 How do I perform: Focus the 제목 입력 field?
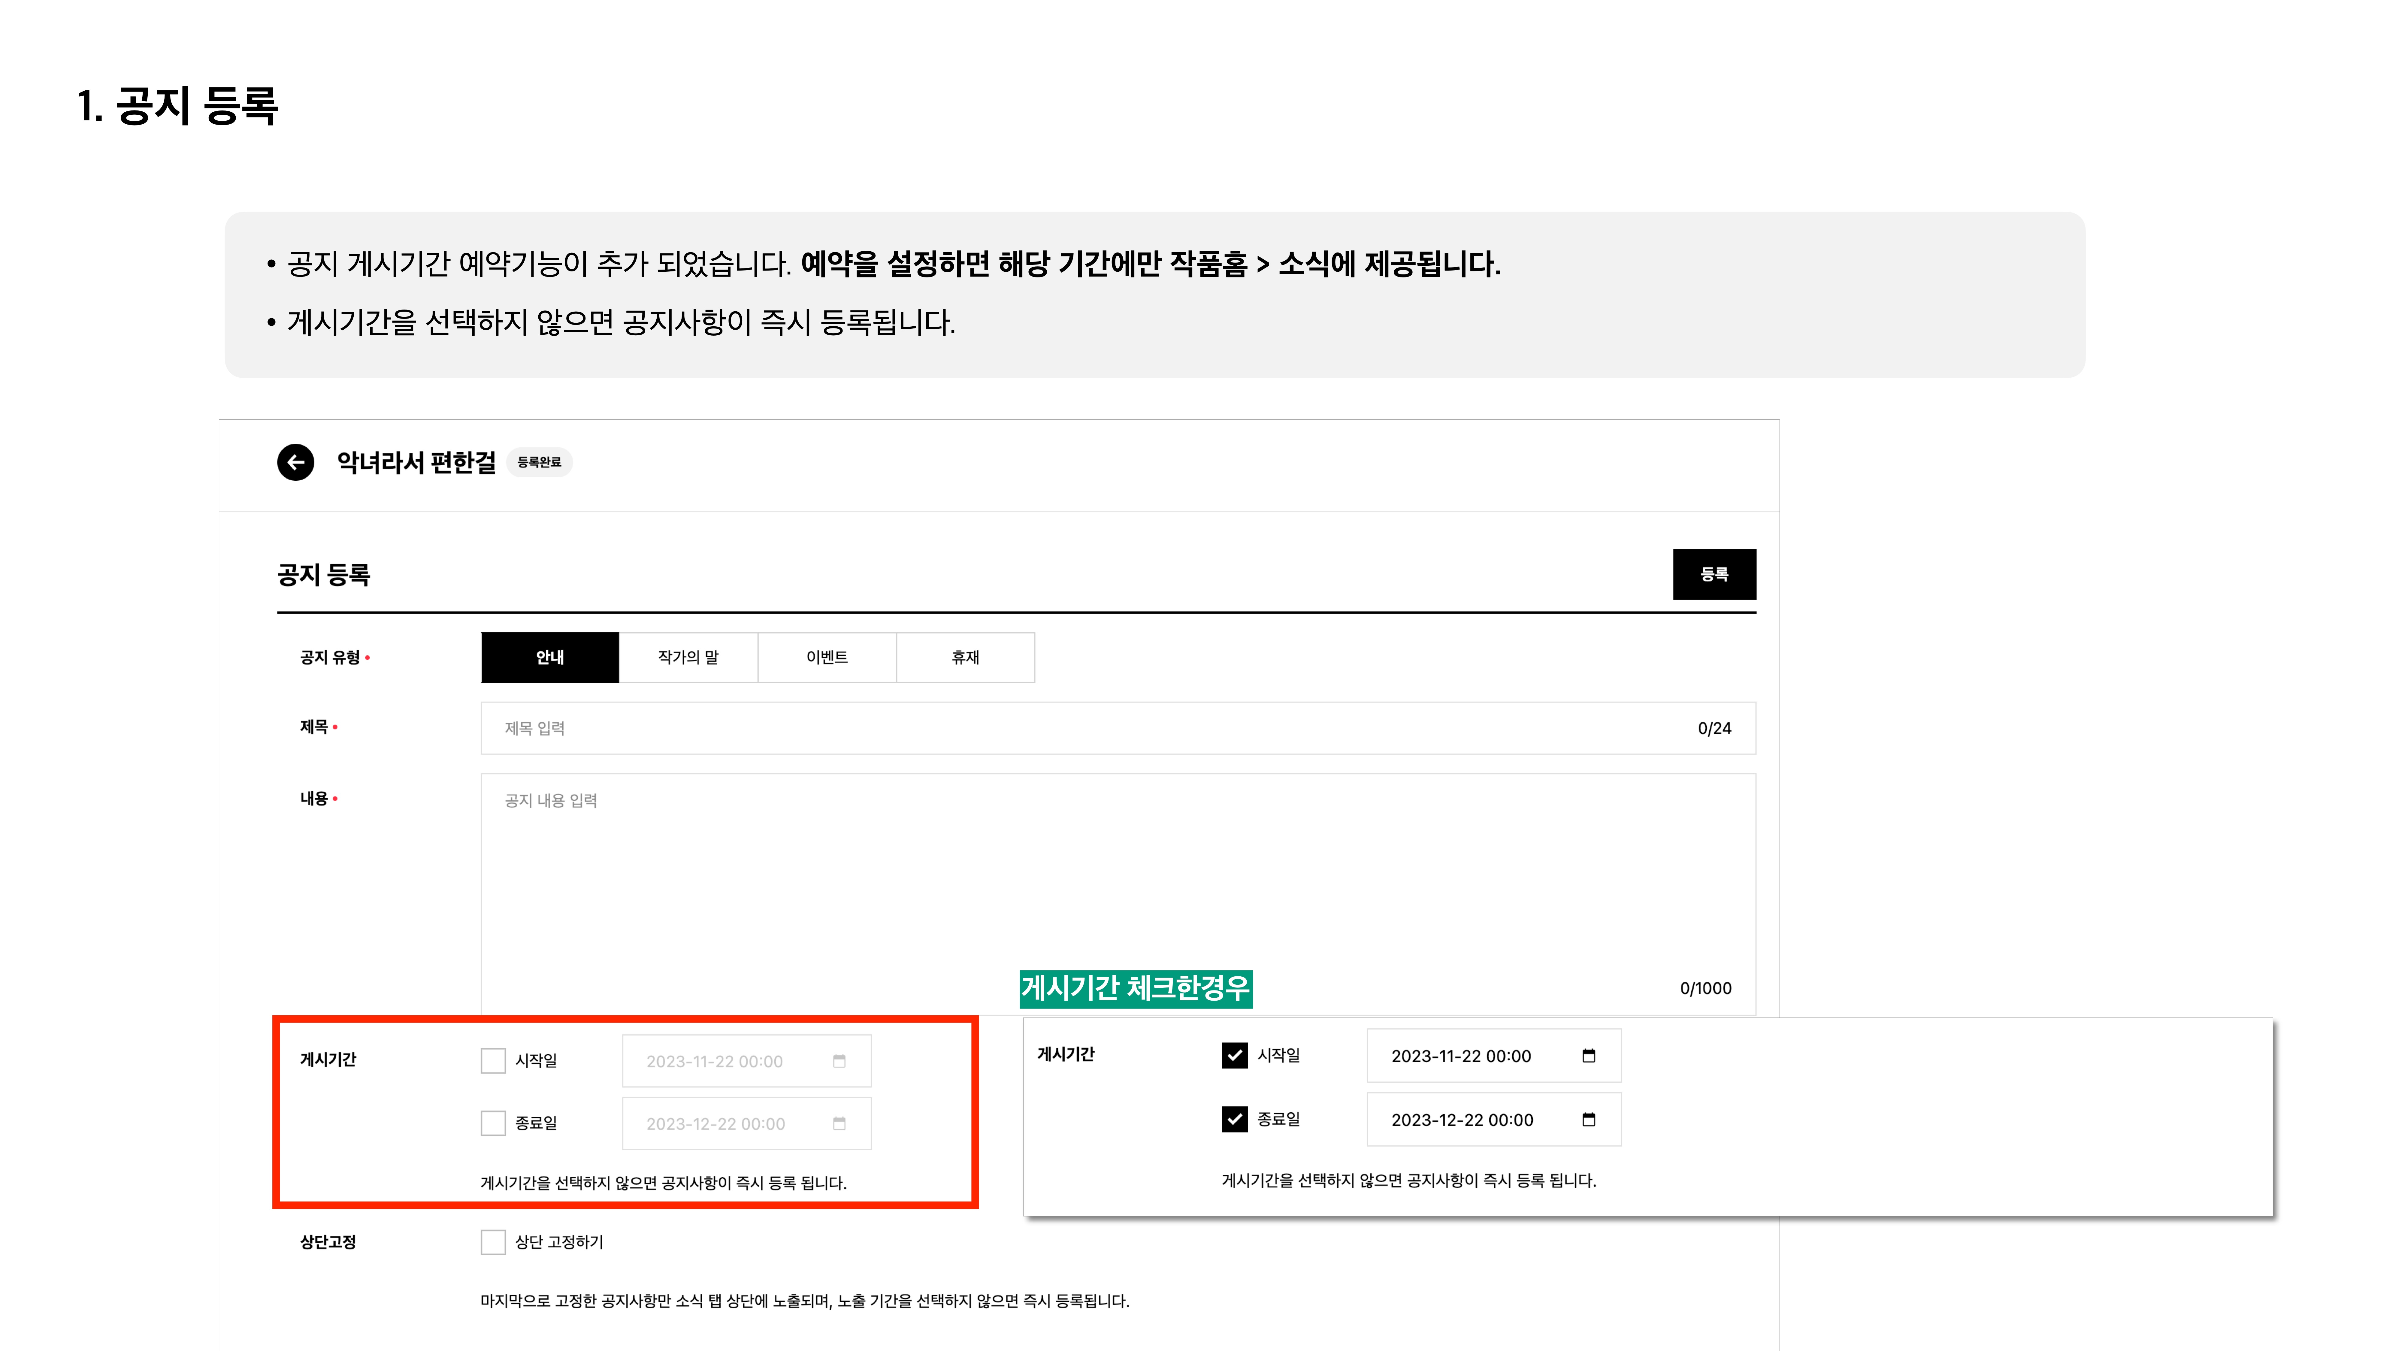1118,728
